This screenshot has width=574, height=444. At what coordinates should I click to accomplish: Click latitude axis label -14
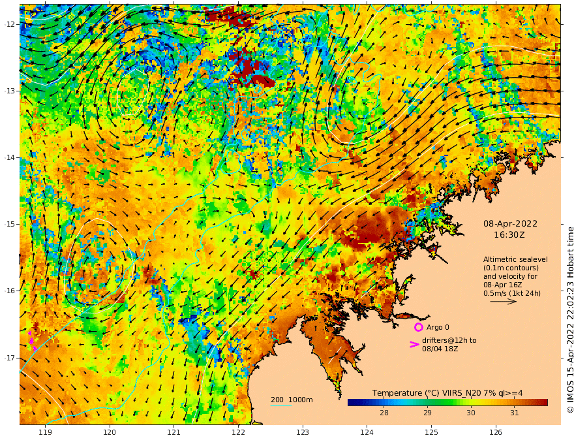pos(10,157)
